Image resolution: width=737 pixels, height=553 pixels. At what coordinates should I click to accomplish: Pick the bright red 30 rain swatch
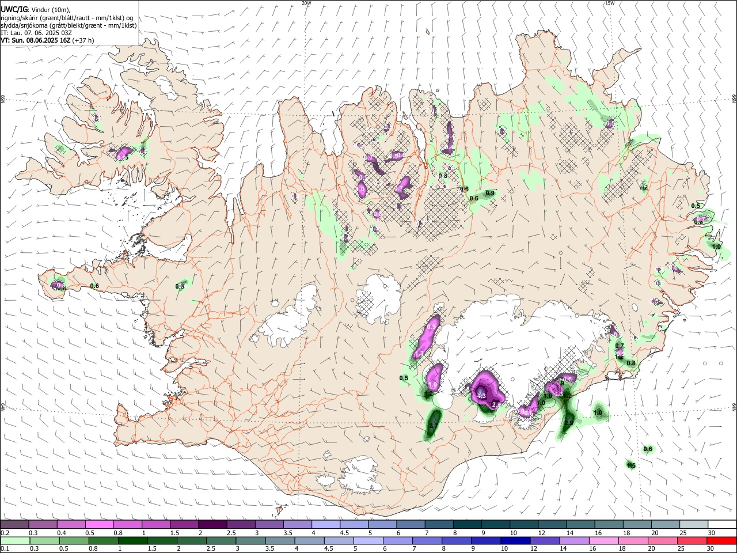pyautogui.click(x=721, y=540)
